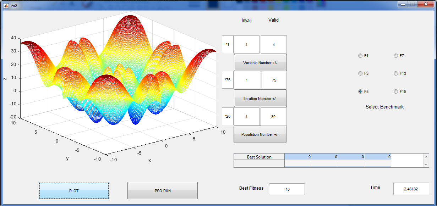Click the Population Number +/- button
Viewport: 437px width, 206px height.
[260, 134]
